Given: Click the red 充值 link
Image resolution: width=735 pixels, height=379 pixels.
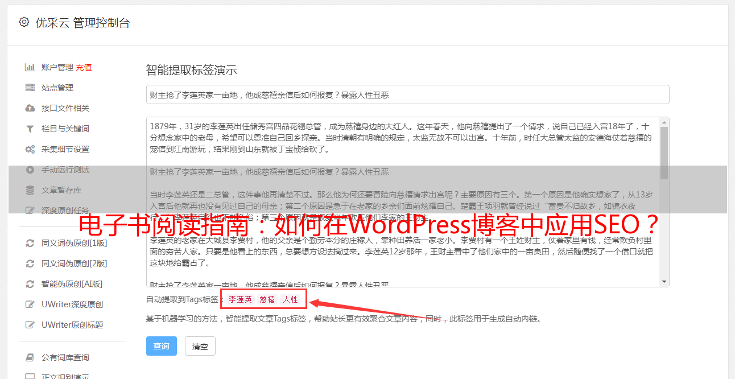Looking at the screenshot, I should click(x=84, y=67).
